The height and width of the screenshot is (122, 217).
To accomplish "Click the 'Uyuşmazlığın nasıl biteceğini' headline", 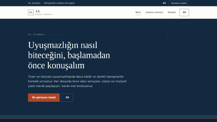I will (69, 55).
